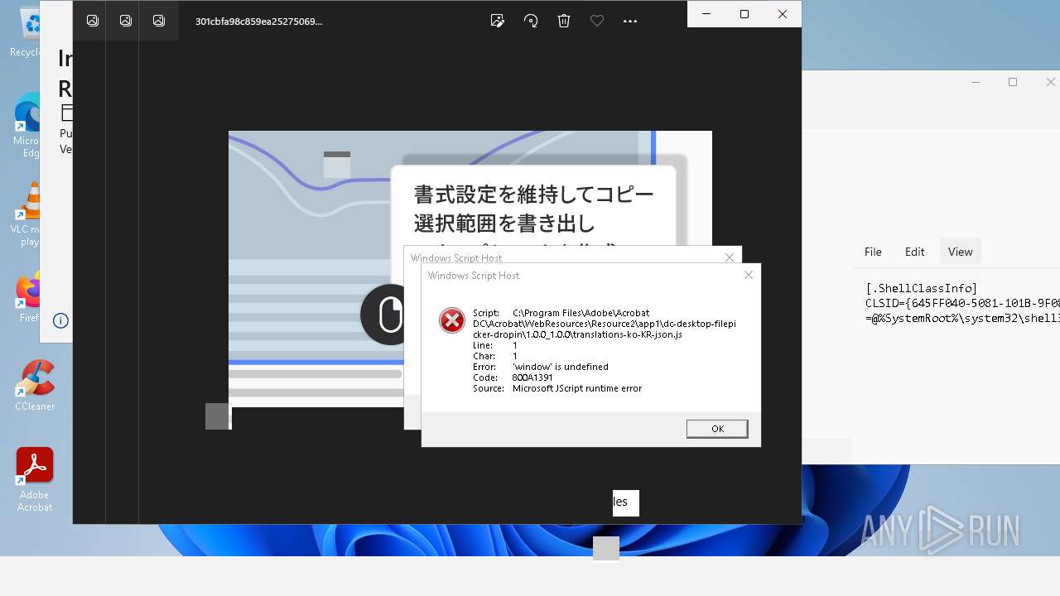Click the third image icon in Photos toolbar

pos(159,21)
